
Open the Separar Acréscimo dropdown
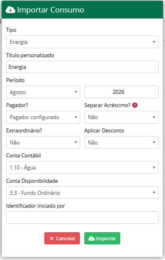121,117
